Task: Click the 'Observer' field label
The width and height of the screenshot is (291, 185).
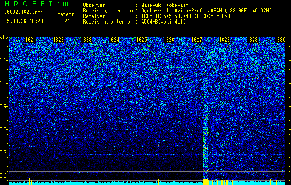Action: [94, 5]
